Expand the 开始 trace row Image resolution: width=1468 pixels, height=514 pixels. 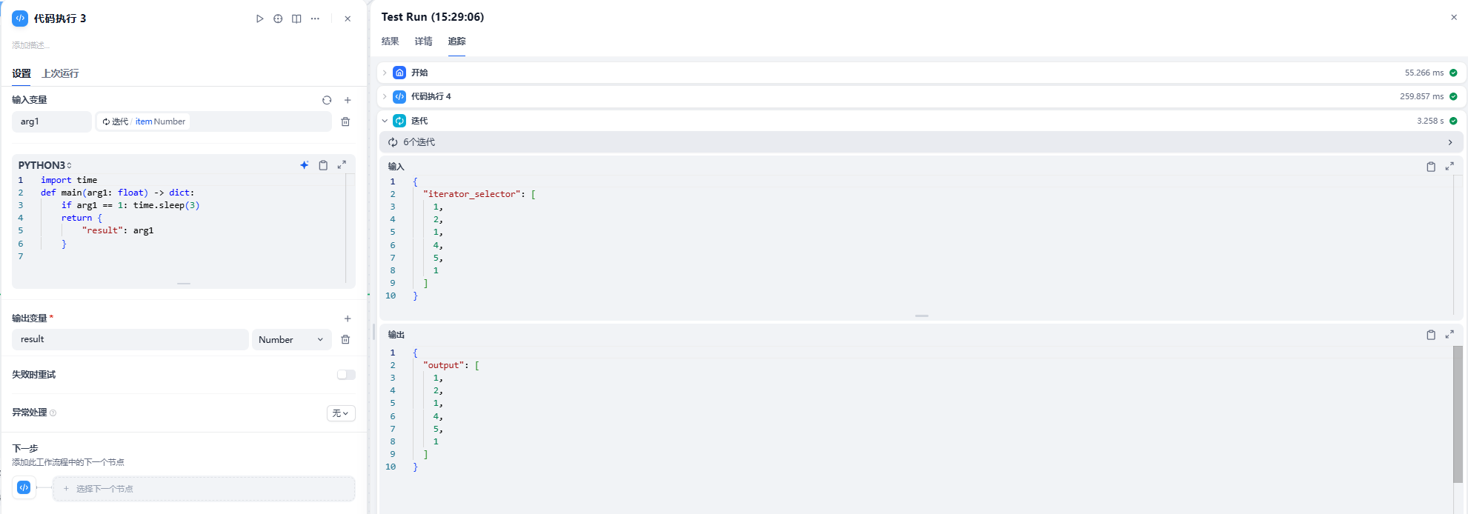tap(385, 73)
